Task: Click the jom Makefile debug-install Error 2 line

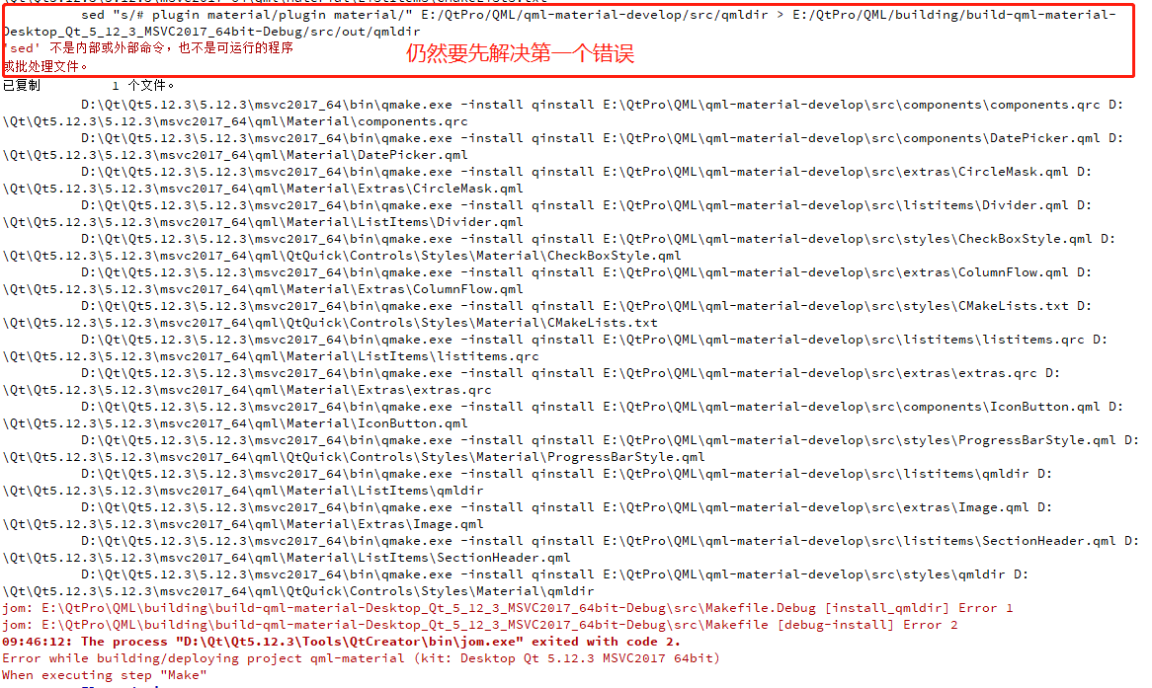Action: click(x=480, y=625)
